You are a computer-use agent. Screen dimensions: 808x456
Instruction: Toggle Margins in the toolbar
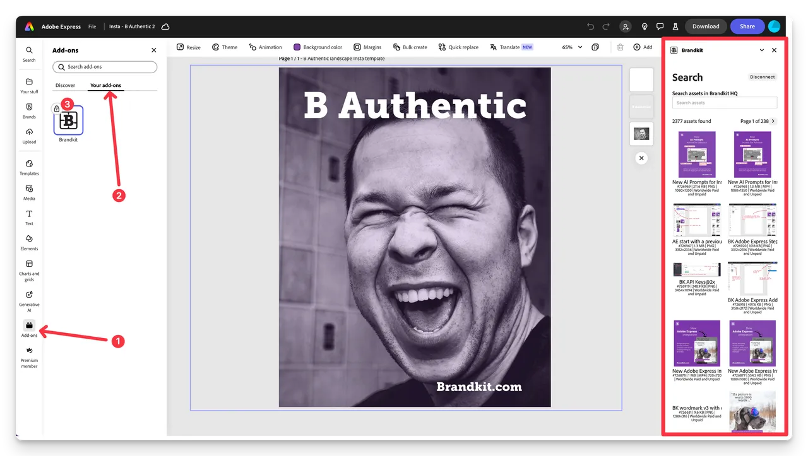[x=367, y=47]
